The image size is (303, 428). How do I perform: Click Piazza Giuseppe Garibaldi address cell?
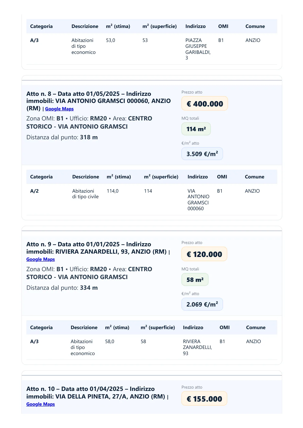[x=198, y=49]
